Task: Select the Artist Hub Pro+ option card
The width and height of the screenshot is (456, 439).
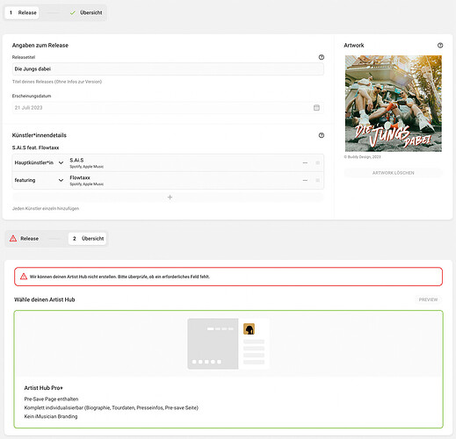Action: (228, 370)
